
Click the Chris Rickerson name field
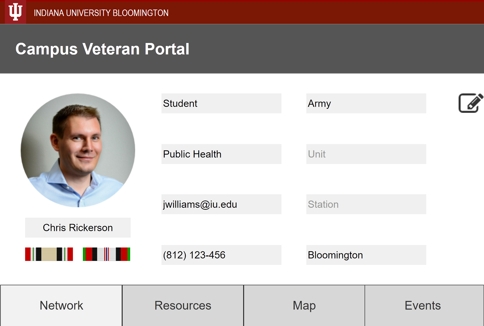[78, 228]
